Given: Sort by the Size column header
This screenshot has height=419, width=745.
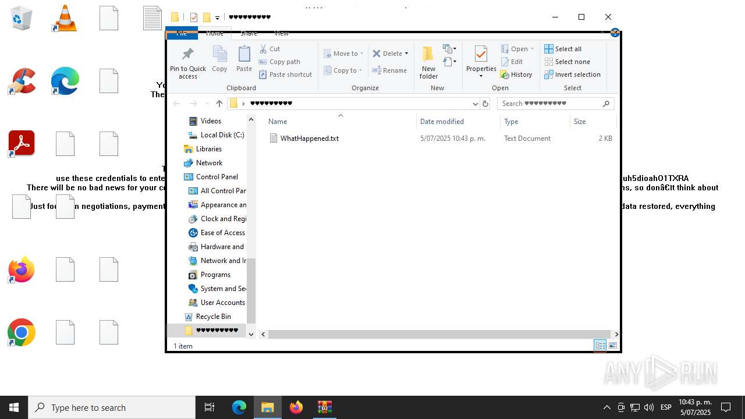Looking at the screenshot, I should point(593,122).
